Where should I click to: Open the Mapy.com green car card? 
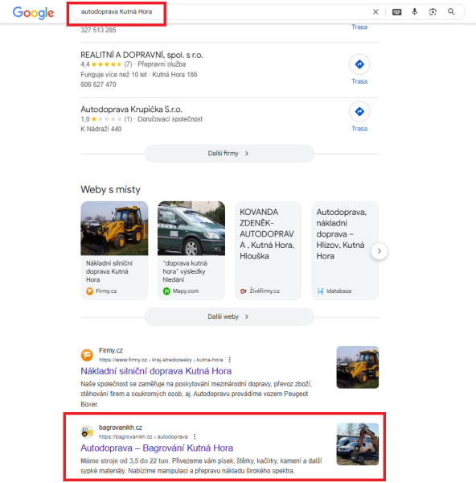coord(191,250)
